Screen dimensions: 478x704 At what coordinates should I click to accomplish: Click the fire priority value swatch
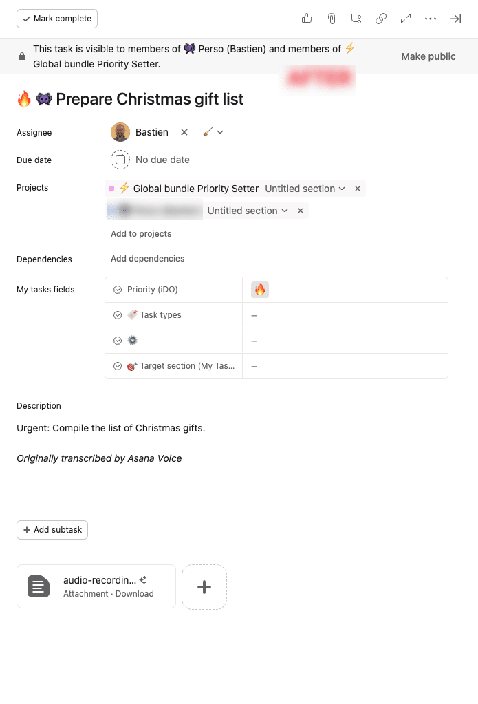pyautogui.click(x=260, y=290)
